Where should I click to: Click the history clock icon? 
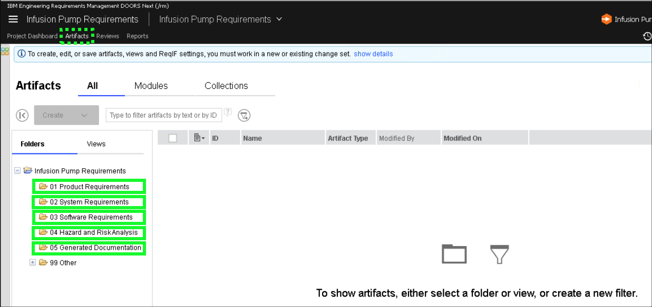647,36
